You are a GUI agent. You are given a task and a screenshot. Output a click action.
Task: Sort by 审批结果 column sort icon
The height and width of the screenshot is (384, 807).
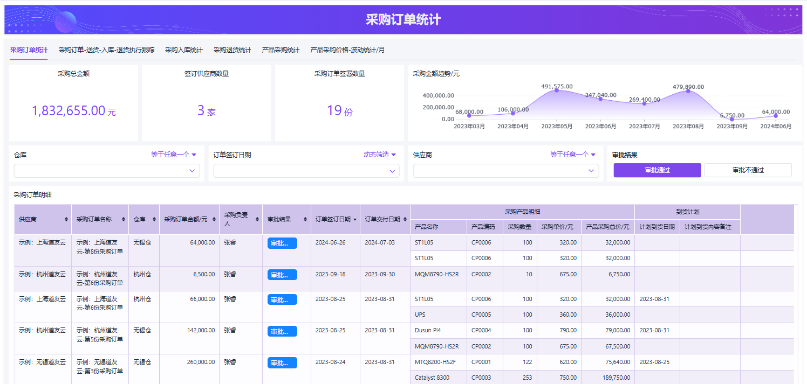point(306,219)
